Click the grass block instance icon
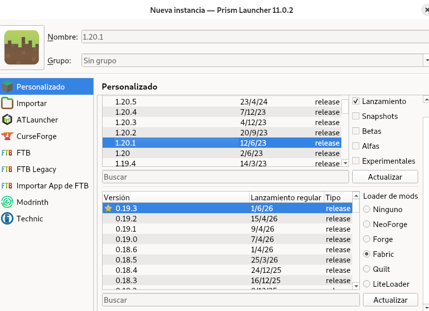Viewport: 429px width, 311px height. coord(22,47)
